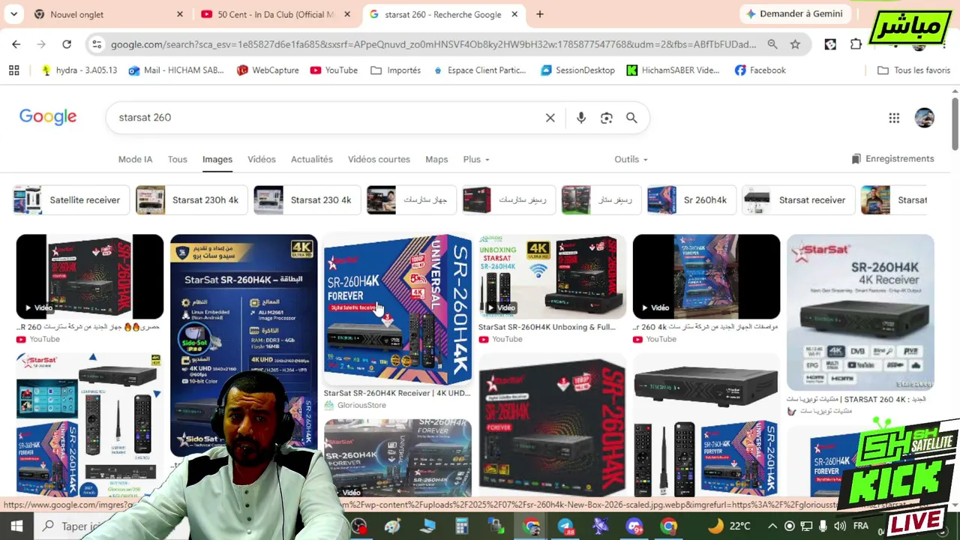Expand the Plus search filter menu
Image resolution: width=960 pixels, height=540 pixels.
(x=476, y=159)
